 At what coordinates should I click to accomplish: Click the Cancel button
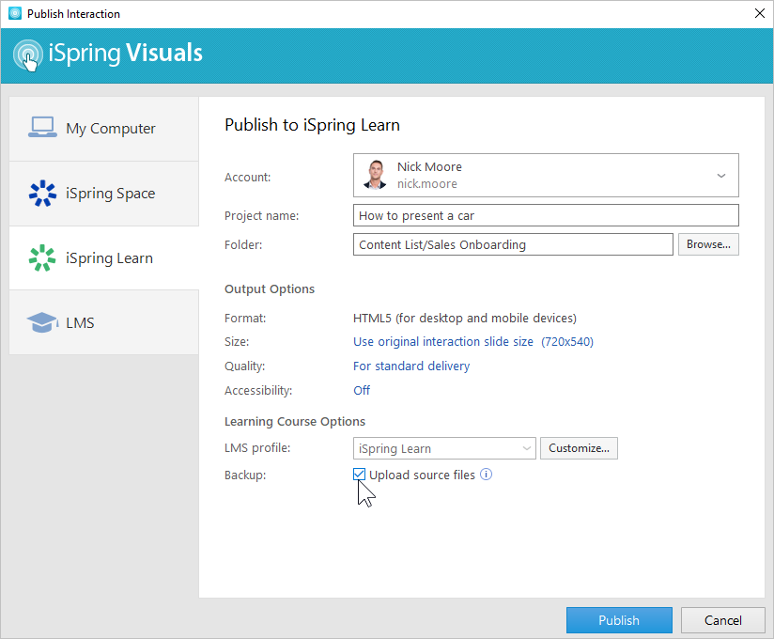tap(722, 620)
